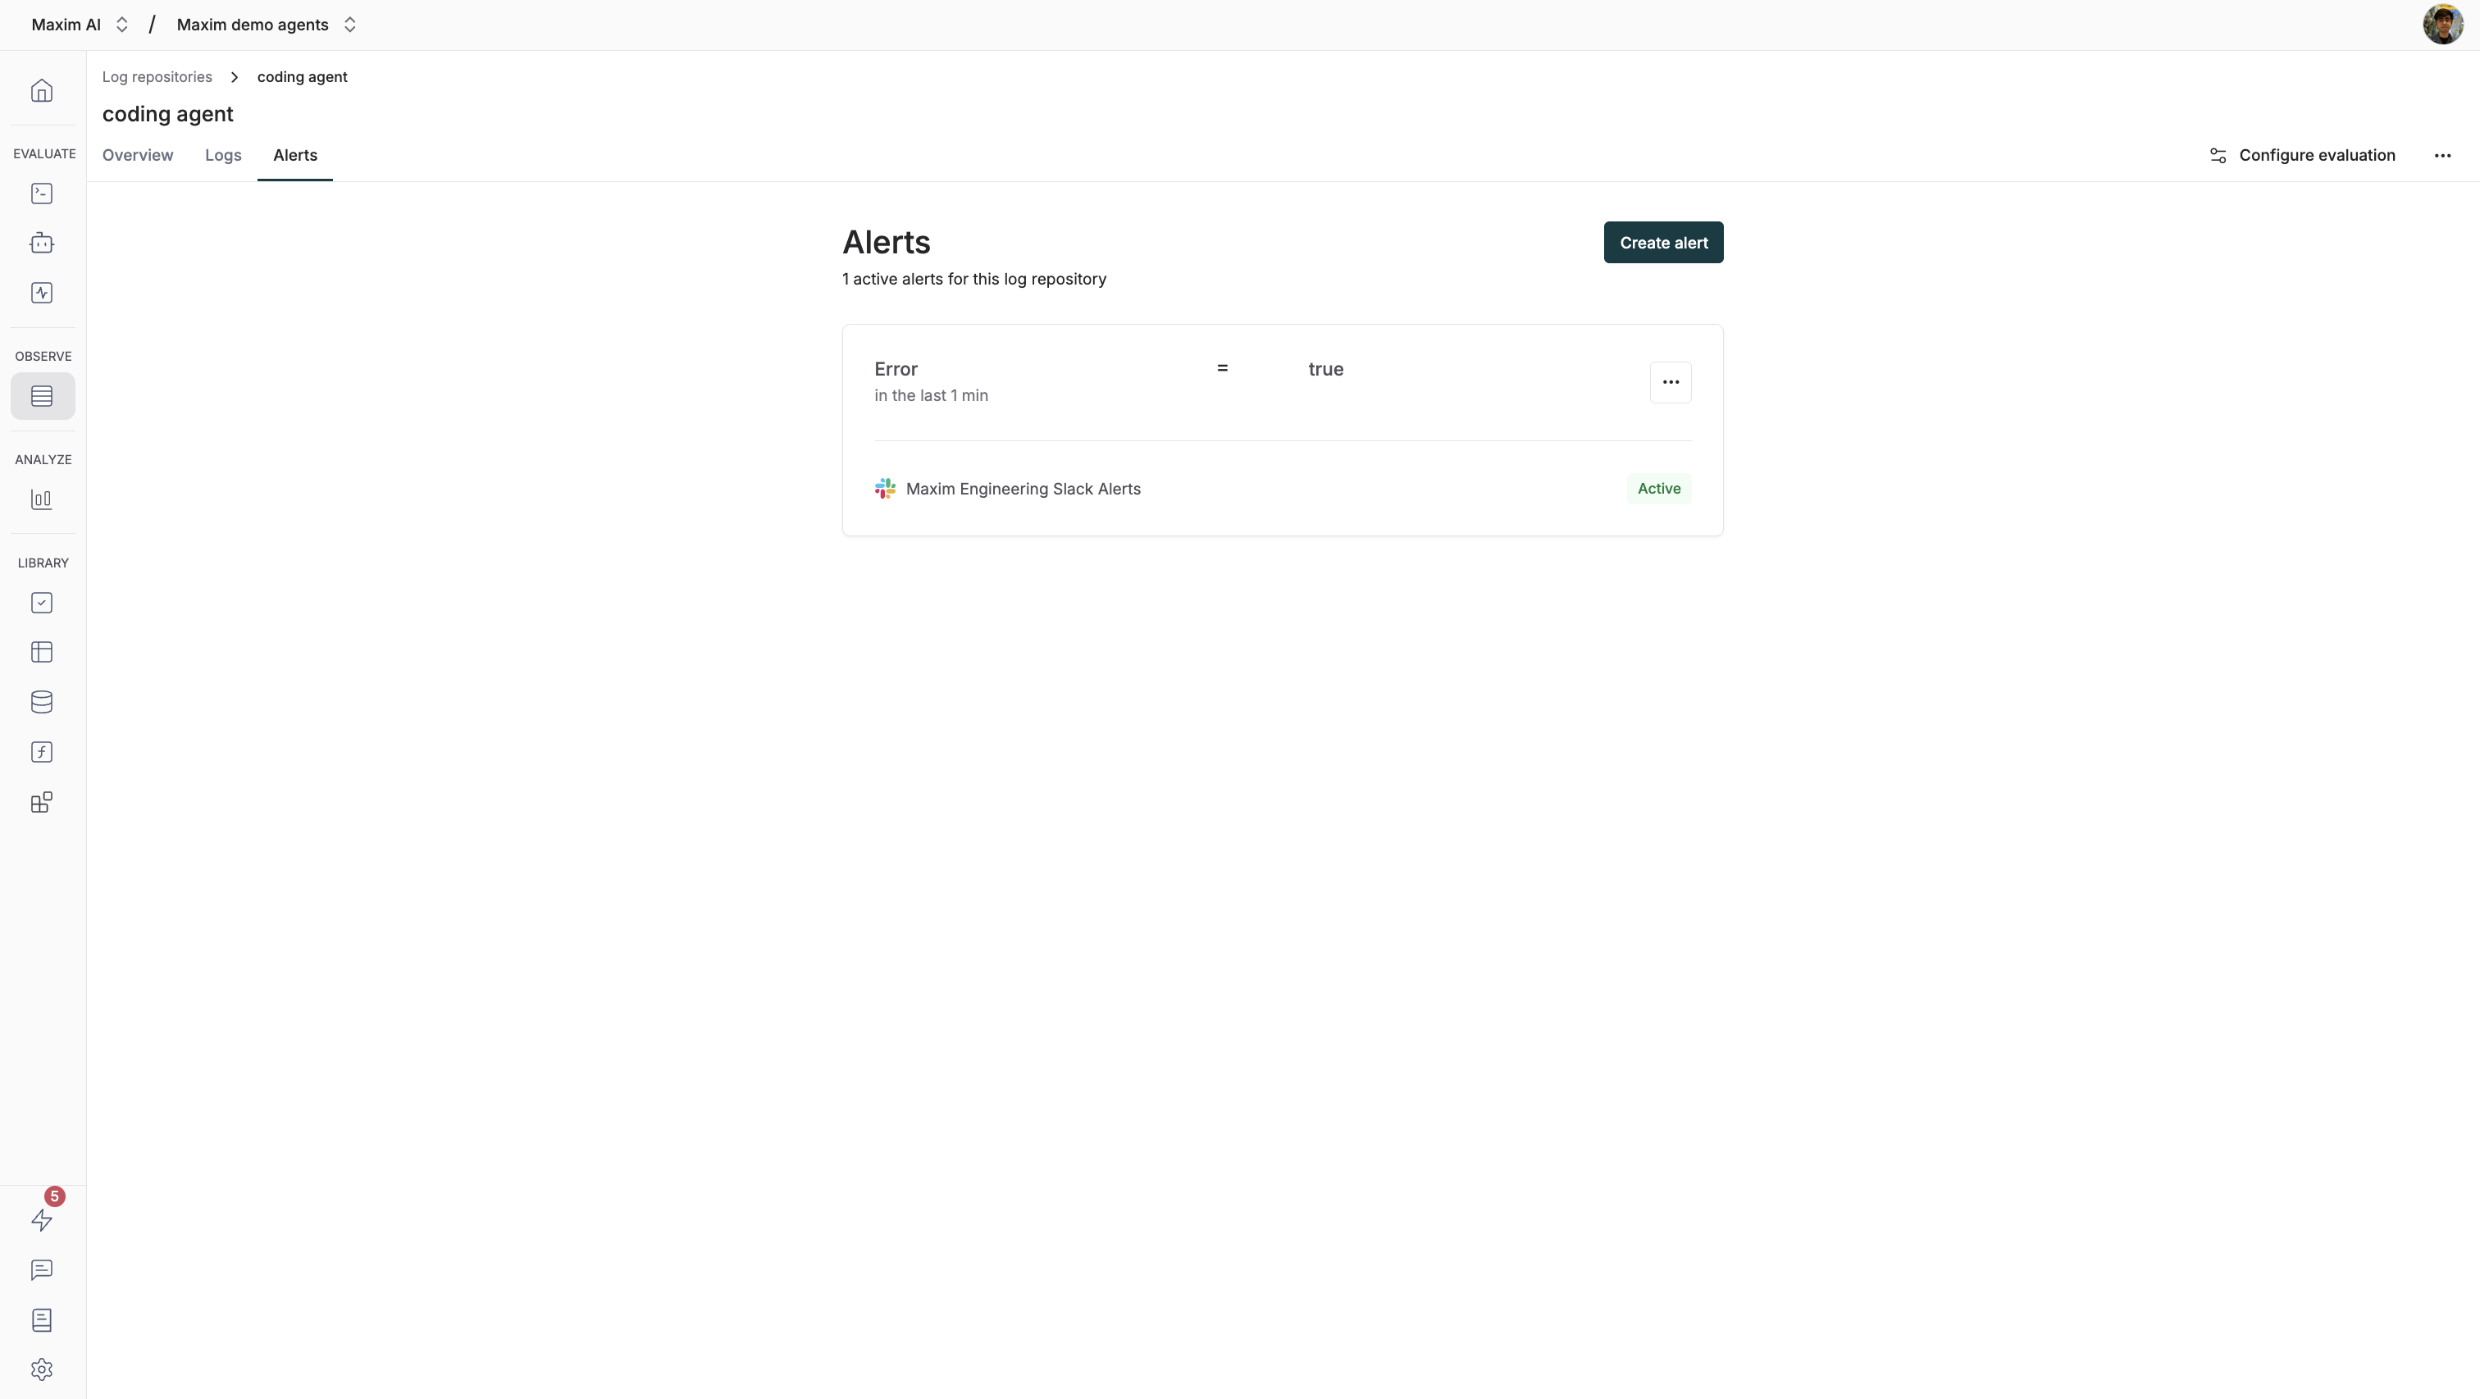Open the Logs tab
The width and height of the screenshot is (2480, 1399).
tap(222, 155)
